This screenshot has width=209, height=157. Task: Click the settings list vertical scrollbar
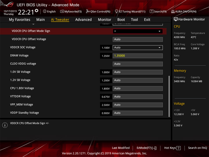point(169,97)
